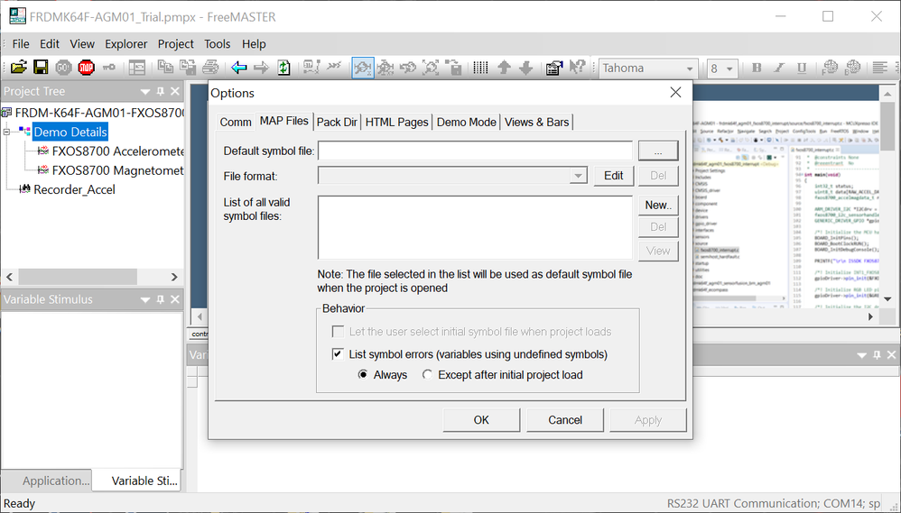Screen dimensions: 901x513
Task: Open the File menu
Action: (x=21, y=44)
